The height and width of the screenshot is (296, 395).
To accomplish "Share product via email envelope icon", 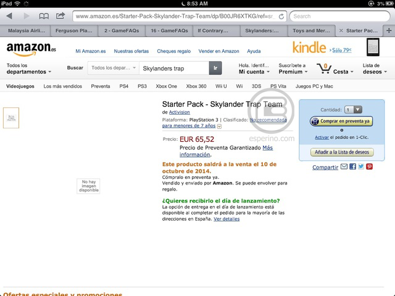I will (344, 166).
